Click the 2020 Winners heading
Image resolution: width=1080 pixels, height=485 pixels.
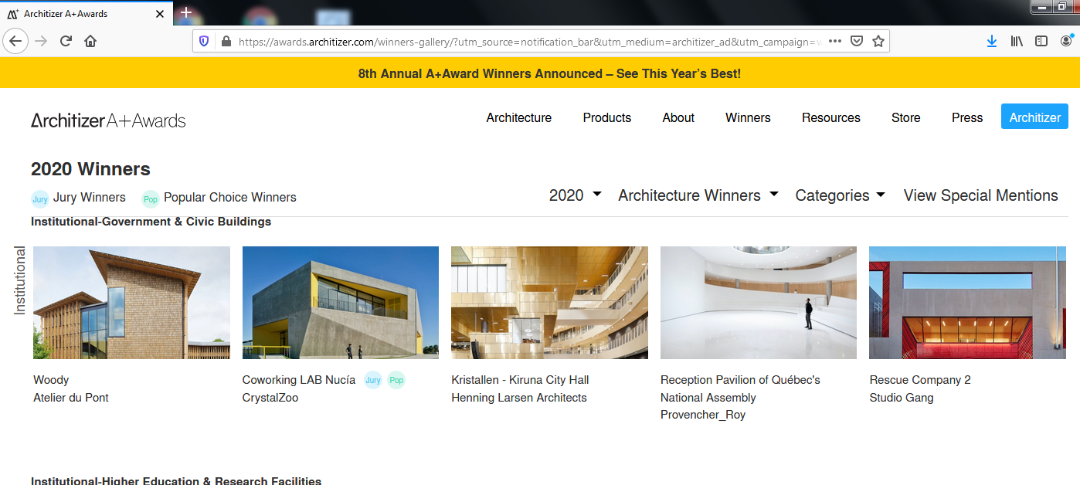click(x=90, y=169)
